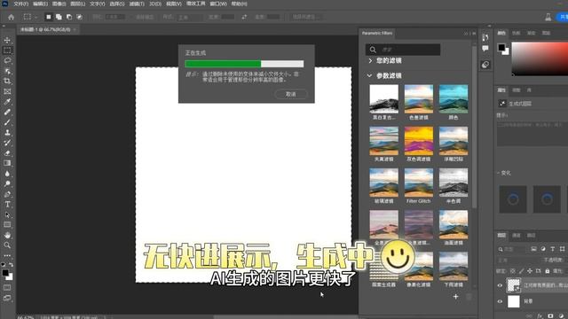Switch to the 色板 tab
The width and height of the screenshot is (568, 319).
[x=517, y=33]
